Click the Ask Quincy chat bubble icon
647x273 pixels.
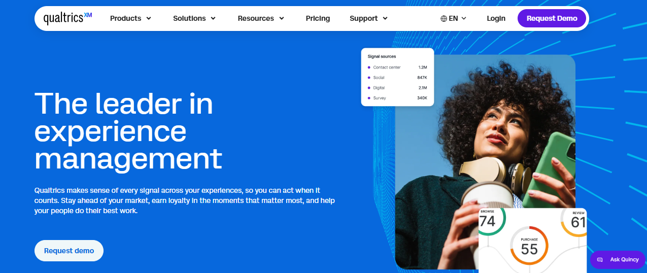click(600, 259)
